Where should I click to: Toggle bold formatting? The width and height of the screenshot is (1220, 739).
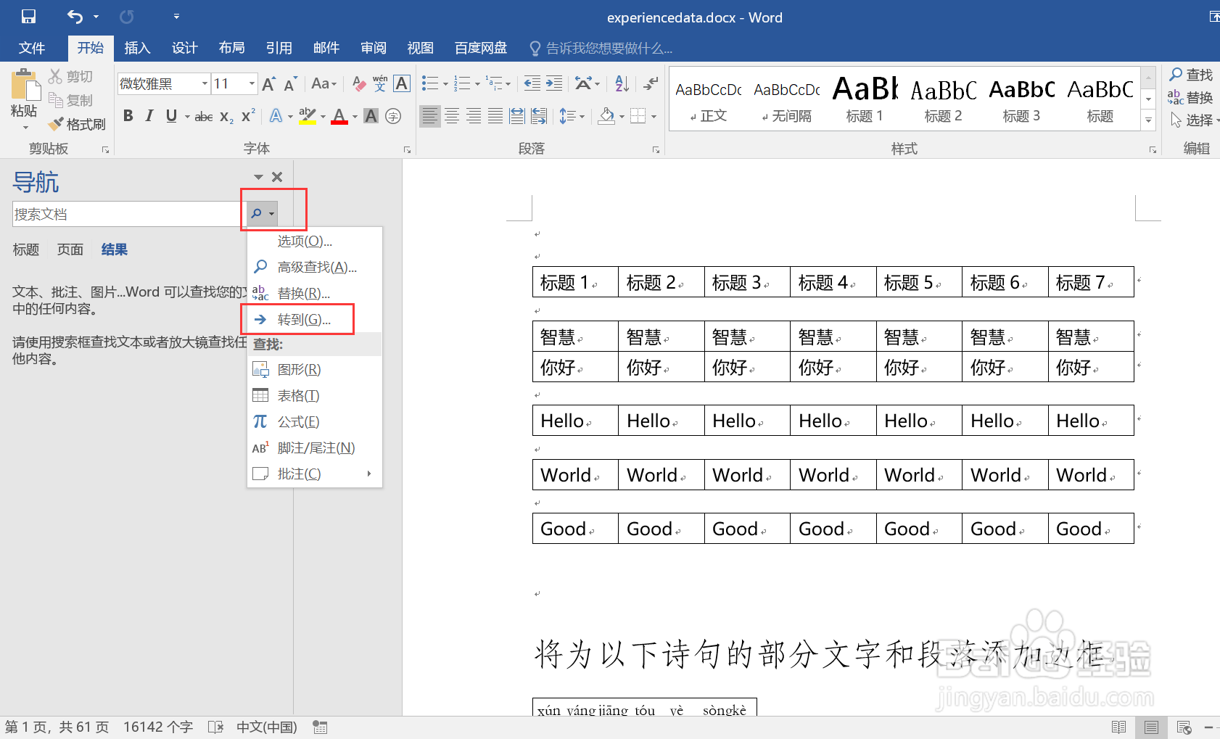click(128, 115)
